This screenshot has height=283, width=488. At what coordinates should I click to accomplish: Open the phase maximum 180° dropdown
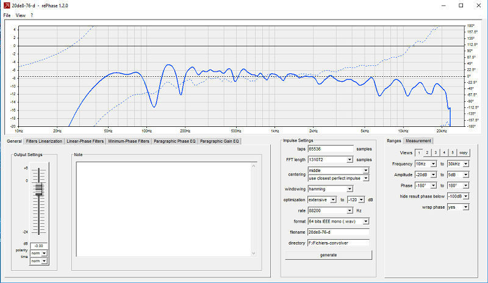coord(458,185)
